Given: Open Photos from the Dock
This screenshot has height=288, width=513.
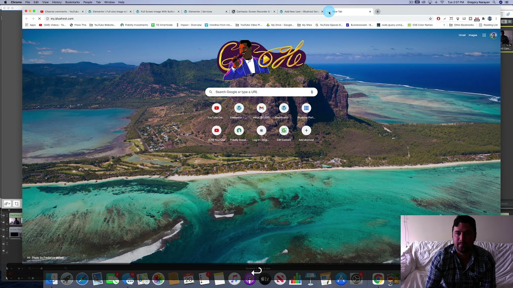Looking at the screenshot, I should [158, 279].
